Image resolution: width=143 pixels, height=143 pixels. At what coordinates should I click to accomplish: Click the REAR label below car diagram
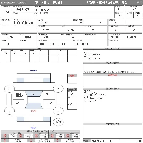pos(34,128)
